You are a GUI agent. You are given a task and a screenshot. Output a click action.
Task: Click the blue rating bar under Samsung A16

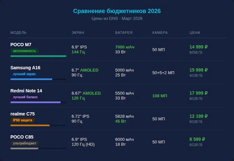tap(31, 79)
